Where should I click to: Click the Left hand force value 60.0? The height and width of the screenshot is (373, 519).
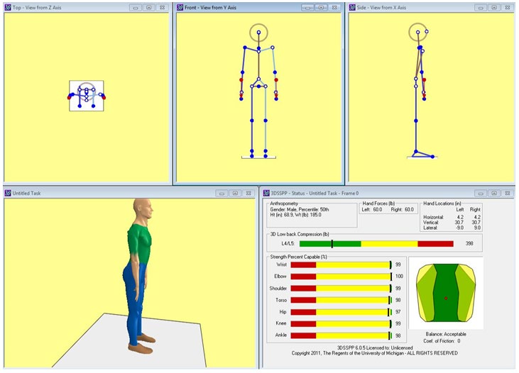click(377, 209)
